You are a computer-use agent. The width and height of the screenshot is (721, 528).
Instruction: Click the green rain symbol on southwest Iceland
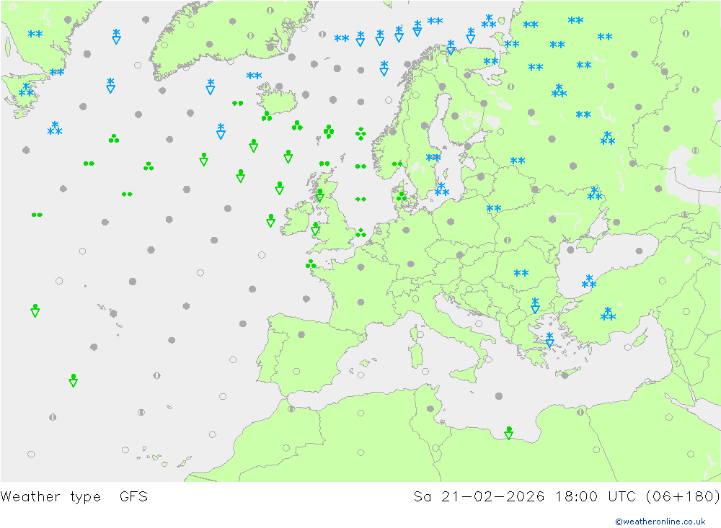[x=267, y=116]
